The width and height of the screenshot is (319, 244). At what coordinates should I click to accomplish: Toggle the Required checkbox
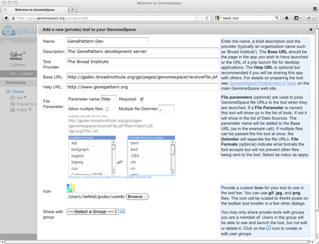point(142,99)
